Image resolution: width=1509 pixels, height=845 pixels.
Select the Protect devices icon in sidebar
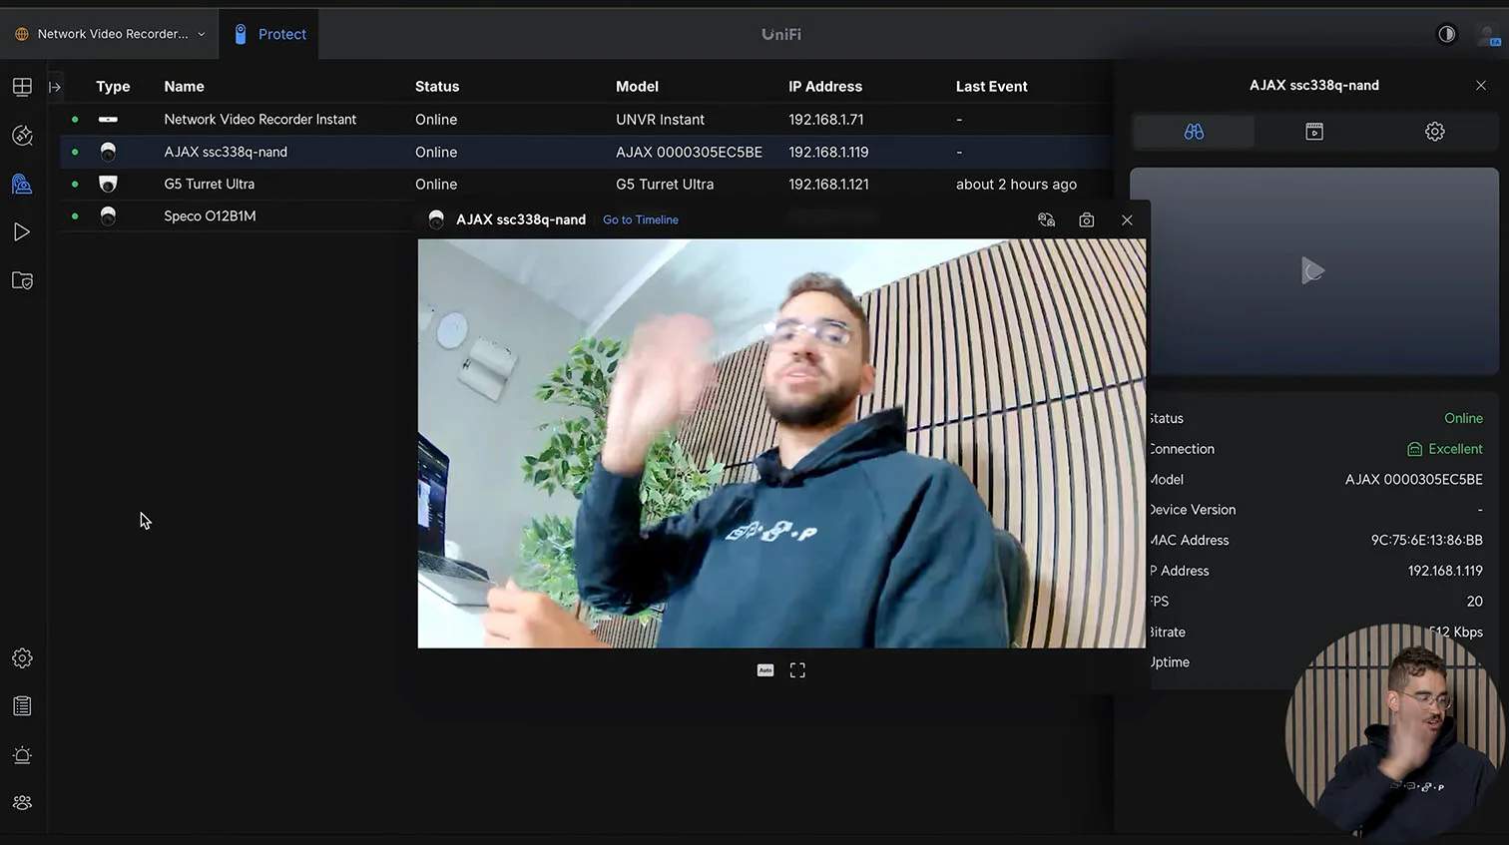22,184
